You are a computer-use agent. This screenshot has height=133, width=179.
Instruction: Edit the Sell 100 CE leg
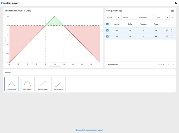coord(167,30)
